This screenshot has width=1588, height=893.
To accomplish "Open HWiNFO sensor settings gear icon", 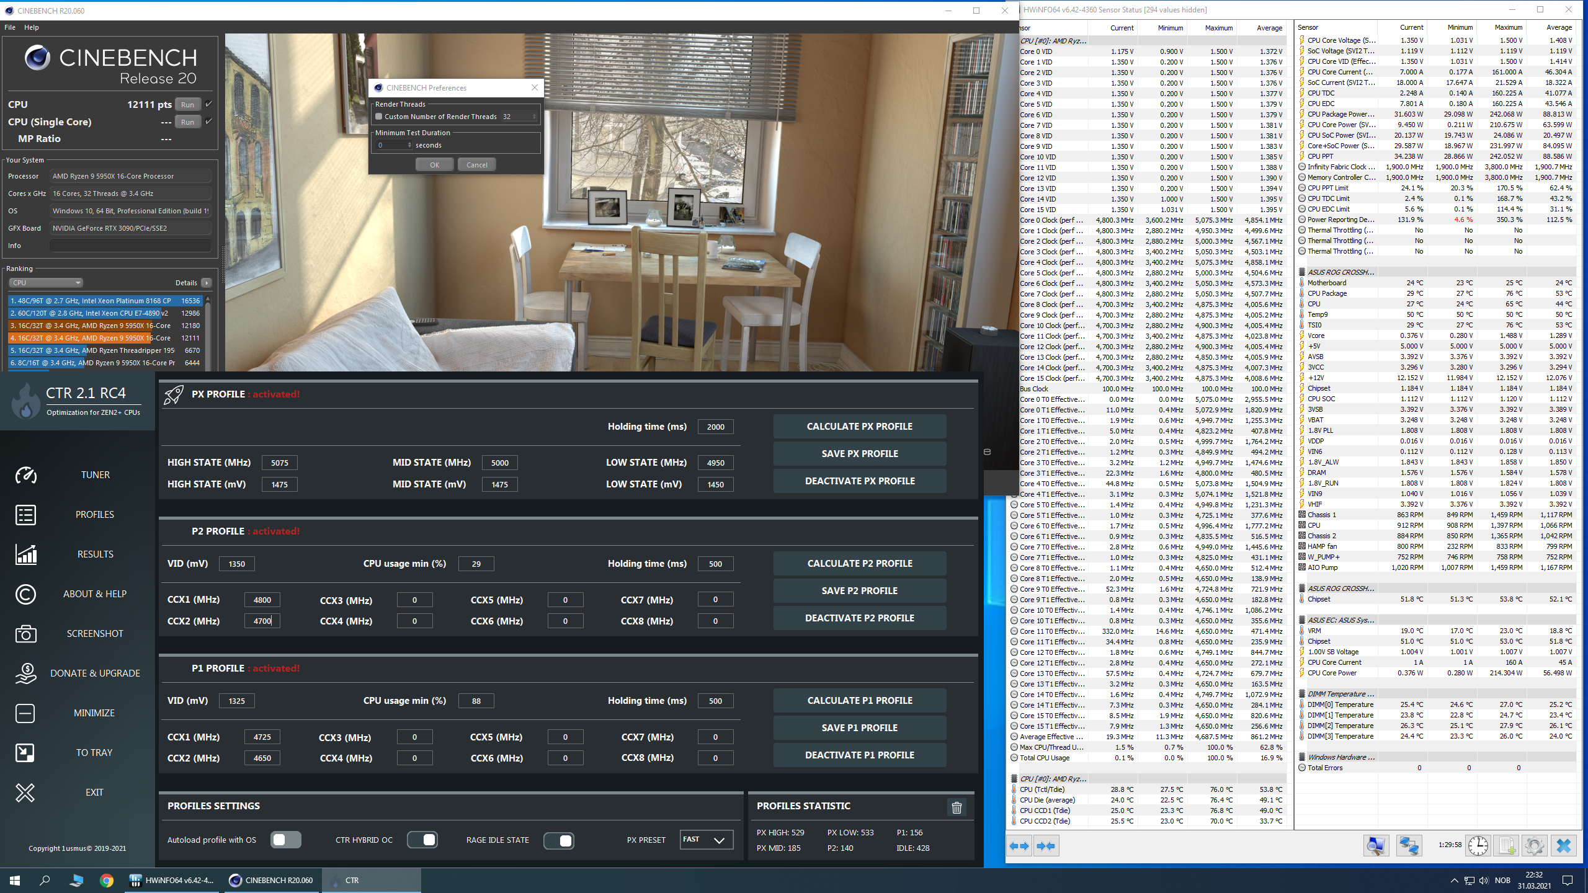I will 1535,846.
